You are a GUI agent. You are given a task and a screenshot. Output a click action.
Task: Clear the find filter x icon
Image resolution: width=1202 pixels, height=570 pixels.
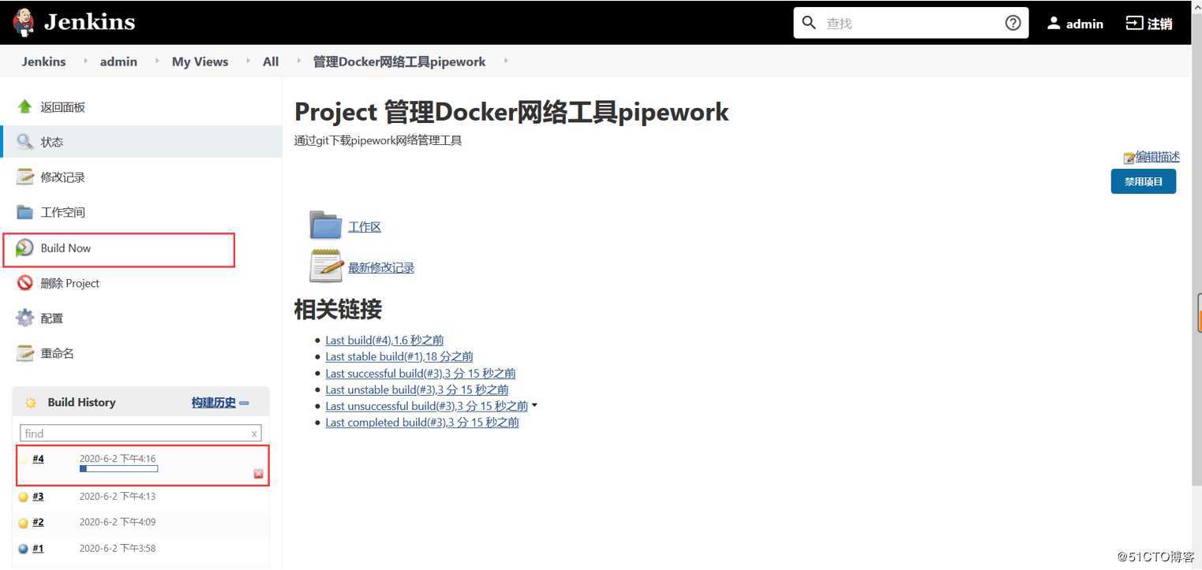pyautogui.click(x=254, y=434)
